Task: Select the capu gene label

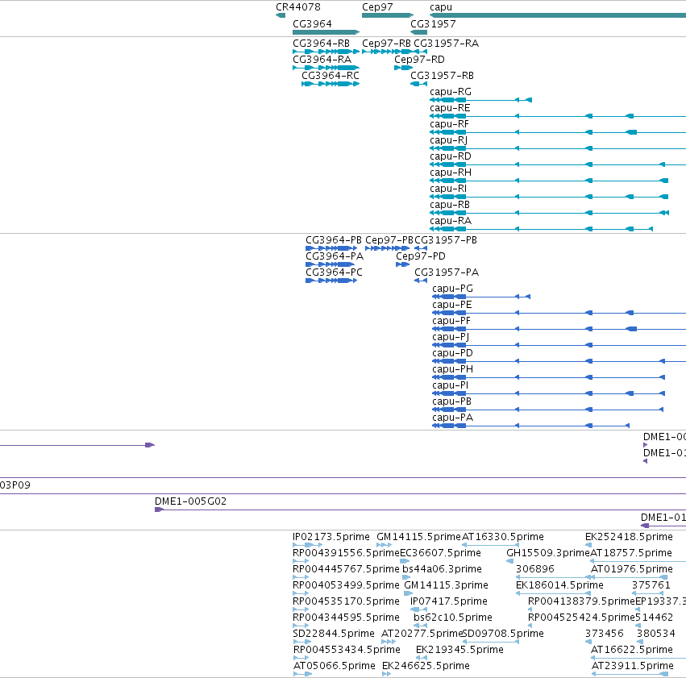Action: 441,7
